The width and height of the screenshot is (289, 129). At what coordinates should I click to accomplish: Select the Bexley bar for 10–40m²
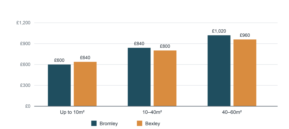pyautogui.click(x=165, y=78)
